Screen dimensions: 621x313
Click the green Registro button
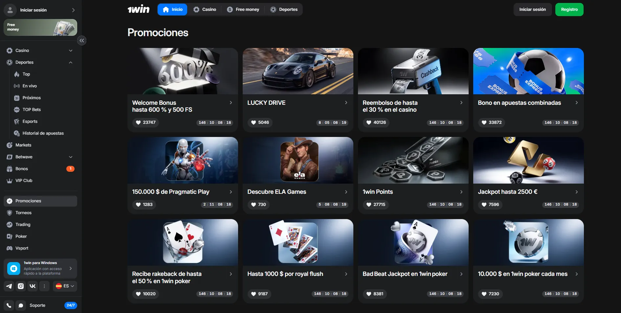(x=569, y=10)
